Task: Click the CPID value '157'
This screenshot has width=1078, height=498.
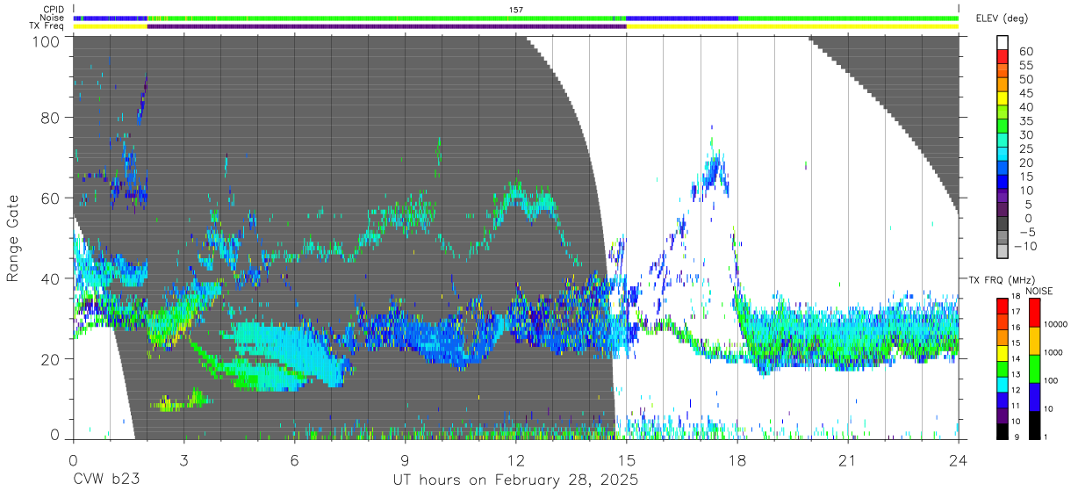Action: pyautogui.click(x=516, y=10)
